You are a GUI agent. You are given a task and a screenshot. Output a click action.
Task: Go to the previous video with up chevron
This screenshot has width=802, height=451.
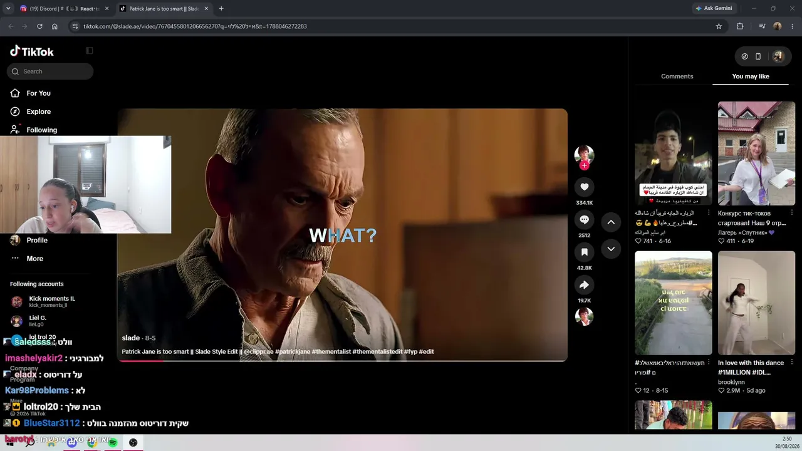pos(611,222)
